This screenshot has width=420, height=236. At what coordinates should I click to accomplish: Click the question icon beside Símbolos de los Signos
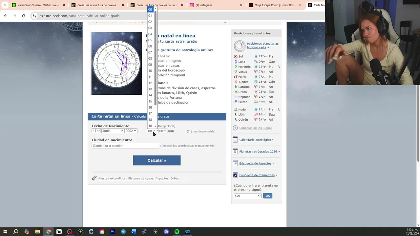click(235, 128)
